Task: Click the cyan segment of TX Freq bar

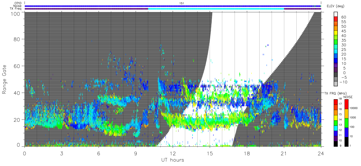Action: coord(216,8)
